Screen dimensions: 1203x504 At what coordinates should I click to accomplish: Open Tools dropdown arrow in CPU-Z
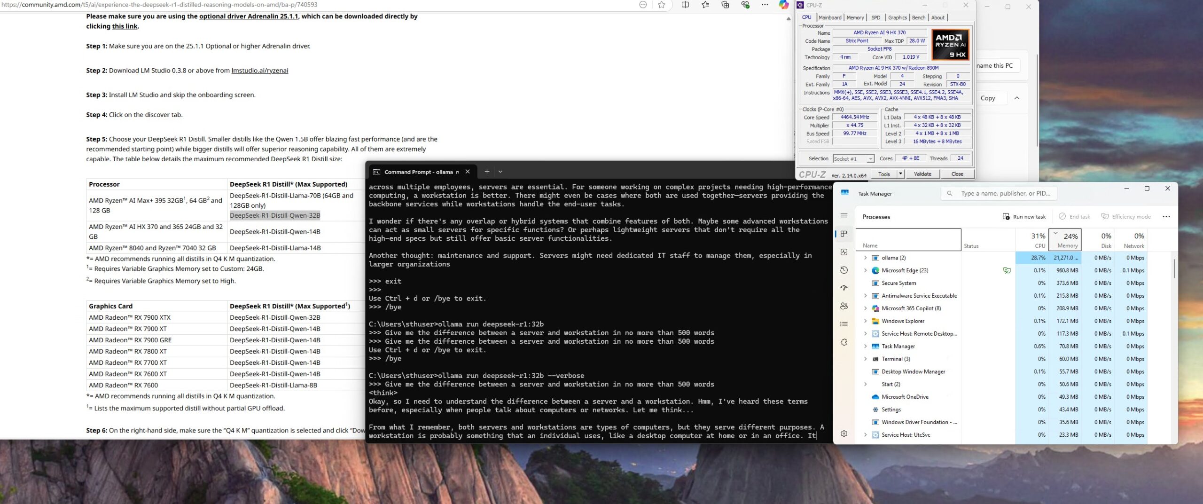[900, 174]
